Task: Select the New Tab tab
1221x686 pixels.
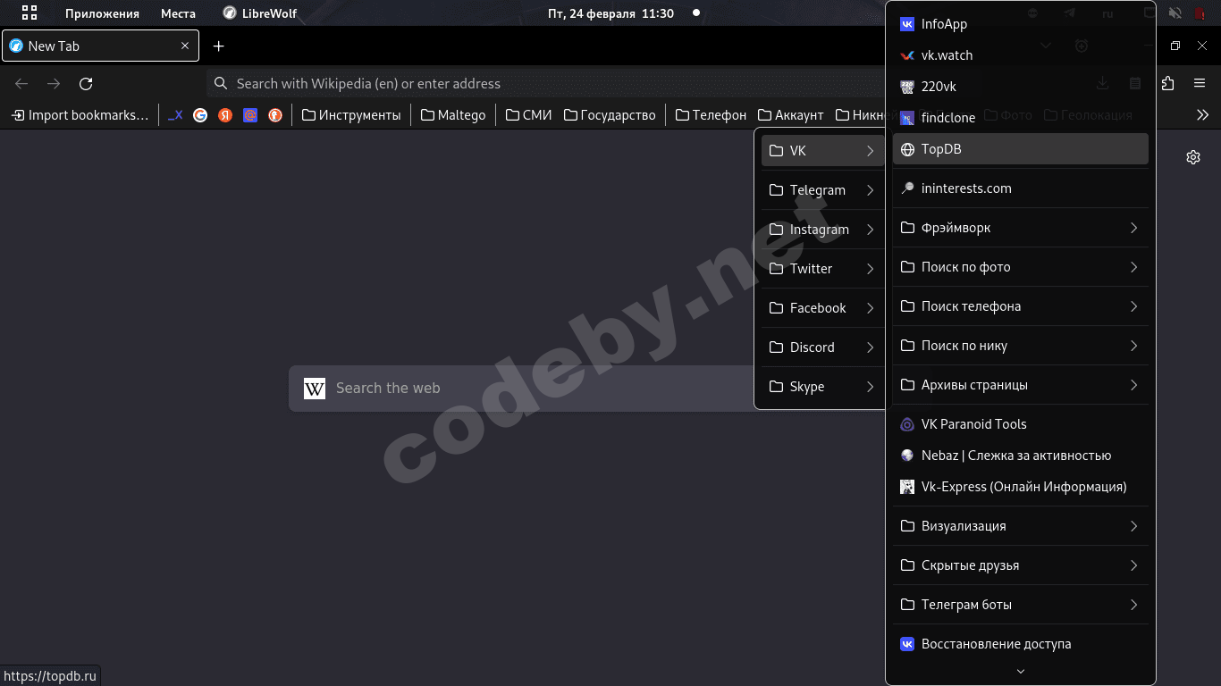Action: pos(100,46)
